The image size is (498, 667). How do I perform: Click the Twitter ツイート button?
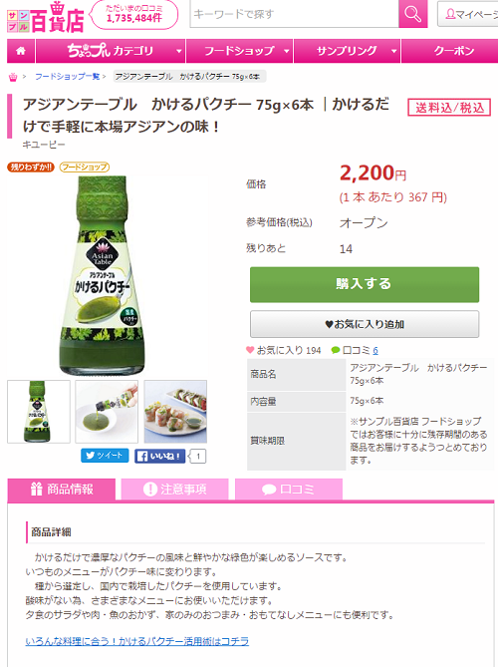click(105, 456)
